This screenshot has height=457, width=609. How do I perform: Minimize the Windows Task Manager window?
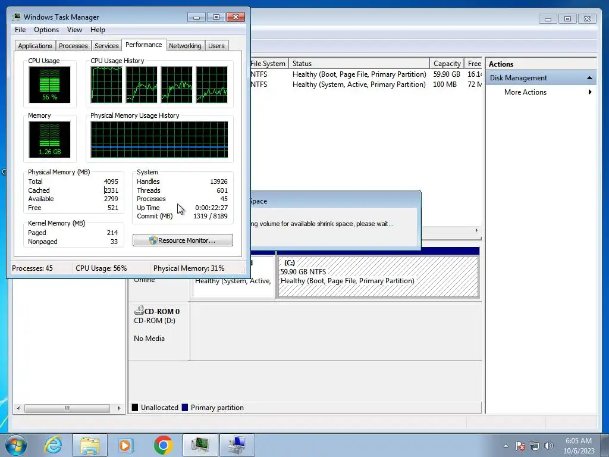196,17
